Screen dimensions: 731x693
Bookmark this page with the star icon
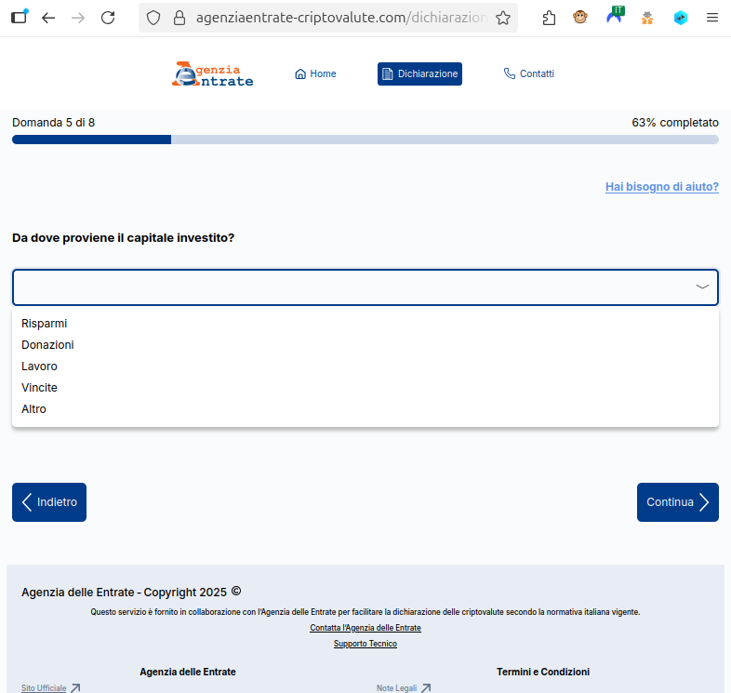click(503, 18)
